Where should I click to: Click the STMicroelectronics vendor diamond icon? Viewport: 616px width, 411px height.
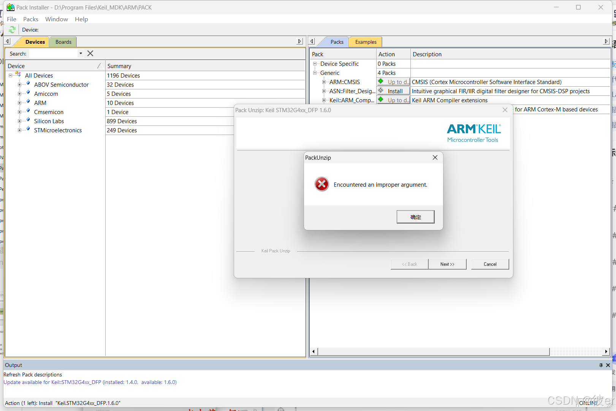28,129
